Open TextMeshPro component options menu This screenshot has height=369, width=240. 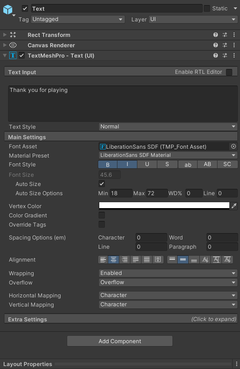click(x=234, y=56)
